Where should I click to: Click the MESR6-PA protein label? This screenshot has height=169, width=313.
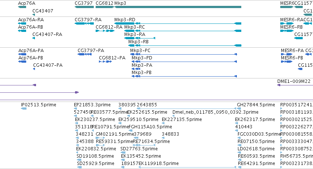click(x=292, y=51)
